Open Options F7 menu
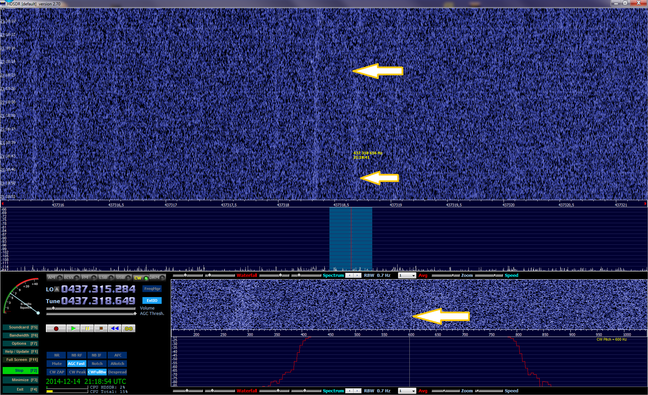 point(20,343)
